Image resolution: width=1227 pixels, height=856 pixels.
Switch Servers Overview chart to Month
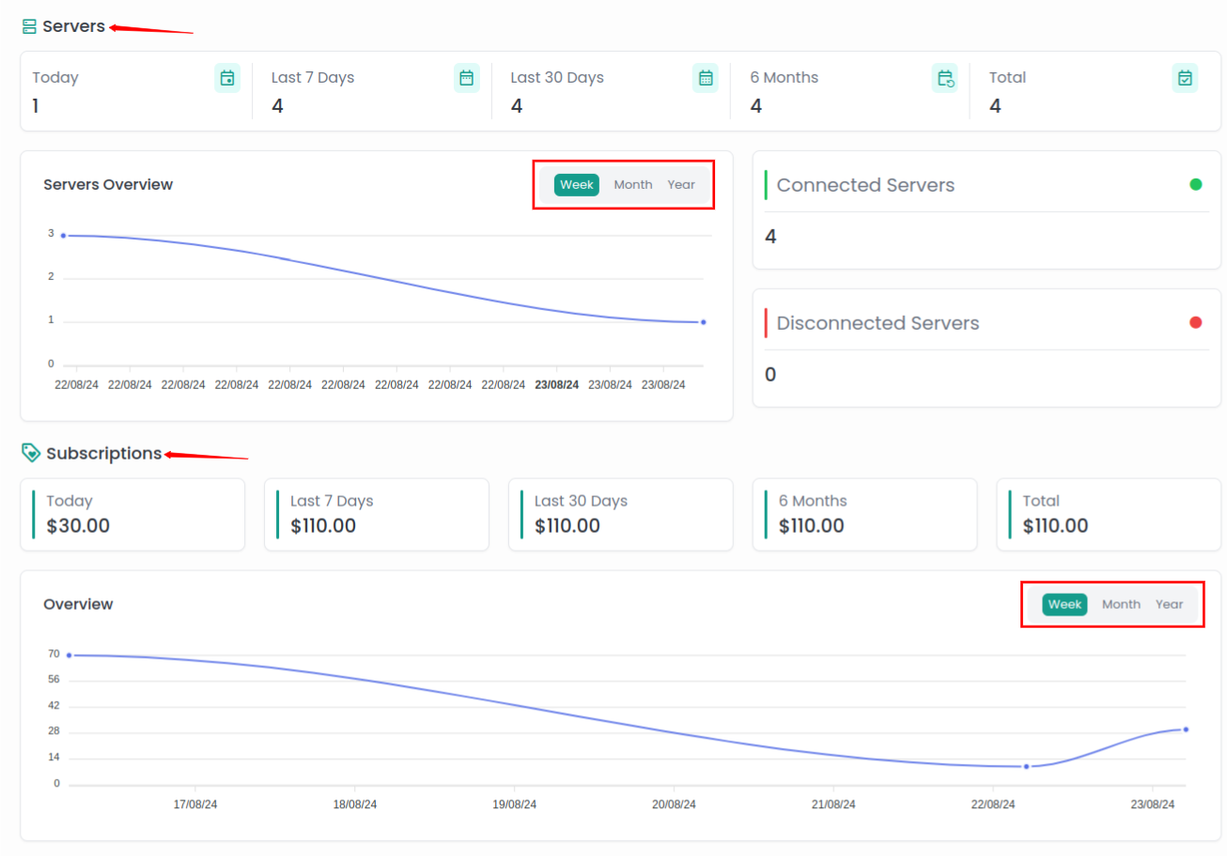(x=633, y=184)
